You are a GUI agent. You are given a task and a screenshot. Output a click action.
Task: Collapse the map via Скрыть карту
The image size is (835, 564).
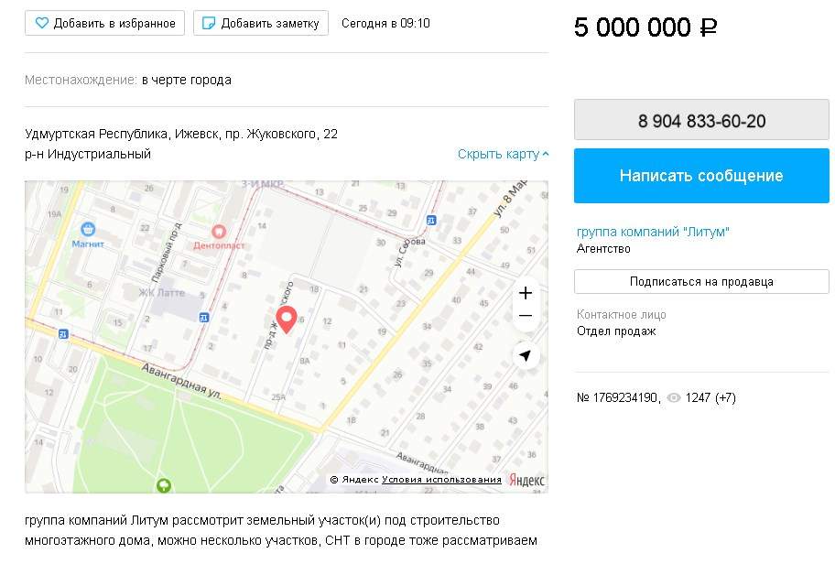pos(504,154)
